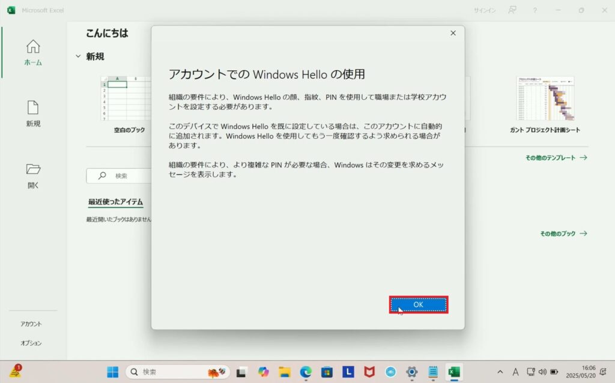Click the IME input mode A indicator
The image size is (615, 383).
pos(515,372)
